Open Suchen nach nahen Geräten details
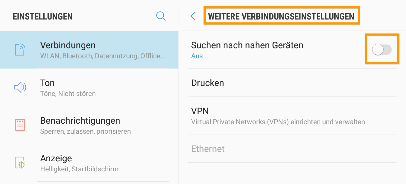The height and width of the screenshot is (184, 406). pyautogui.click(x=275, y=50)
